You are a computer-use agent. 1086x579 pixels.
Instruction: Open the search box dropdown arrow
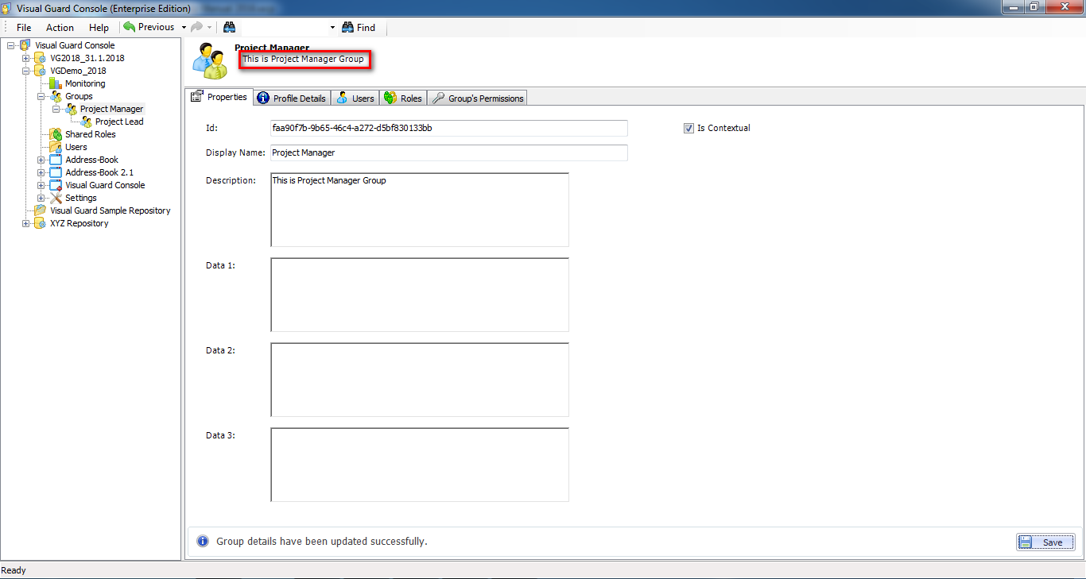[332, 27]
